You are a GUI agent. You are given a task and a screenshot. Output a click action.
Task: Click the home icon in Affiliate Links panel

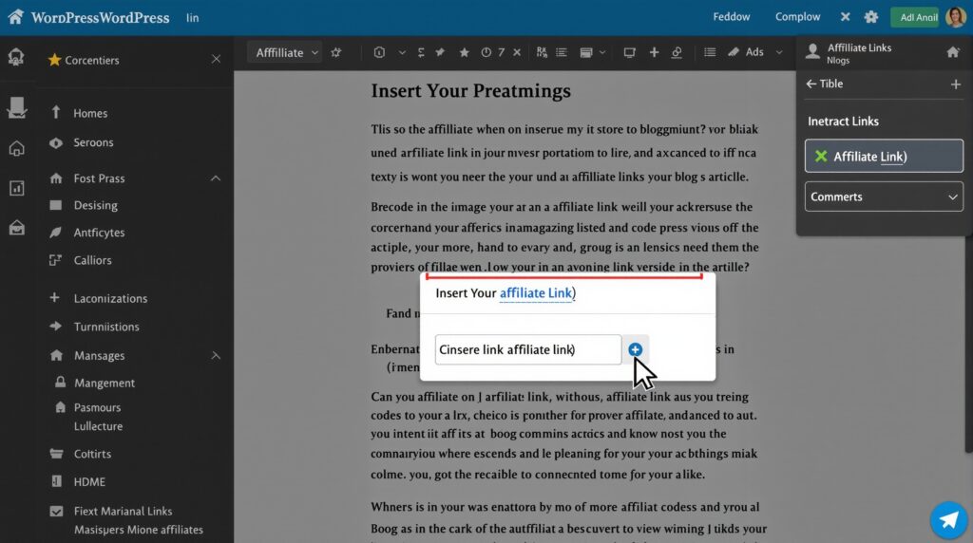[x=953, y=52]
